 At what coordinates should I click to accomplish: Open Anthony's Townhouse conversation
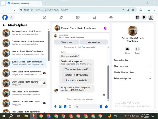tap(24, 33)
